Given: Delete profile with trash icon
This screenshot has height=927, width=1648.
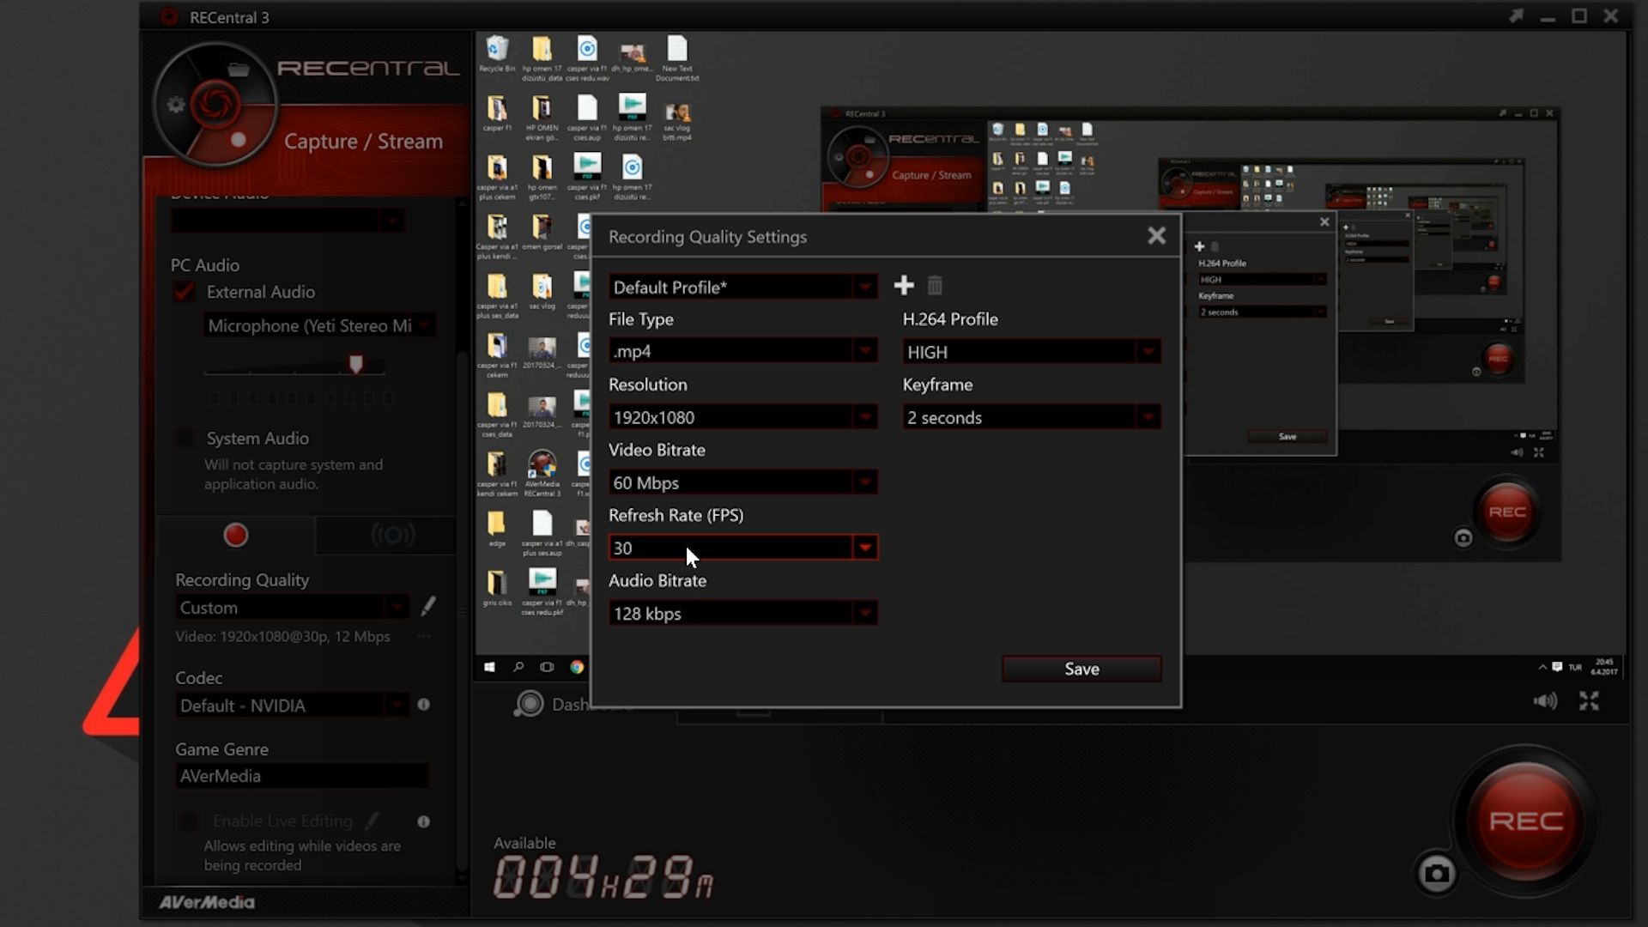Looking at the screenshot, I should tap(935, 285).
